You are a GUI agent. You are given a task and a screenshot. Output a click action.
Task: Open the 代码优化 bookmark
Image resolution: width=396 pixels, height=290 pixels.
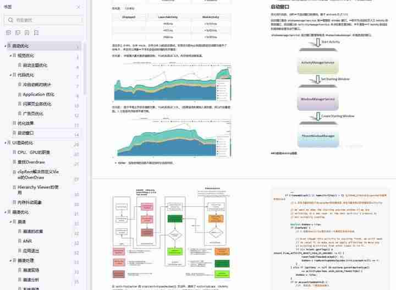tap(26, 75)
